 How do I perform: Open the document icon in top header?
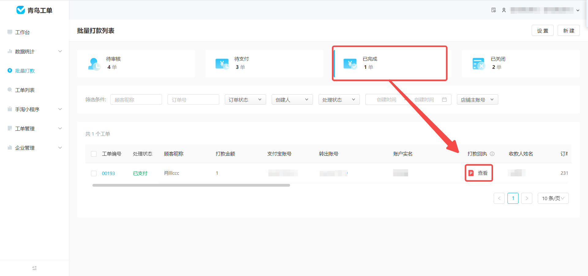coord(494,10)
